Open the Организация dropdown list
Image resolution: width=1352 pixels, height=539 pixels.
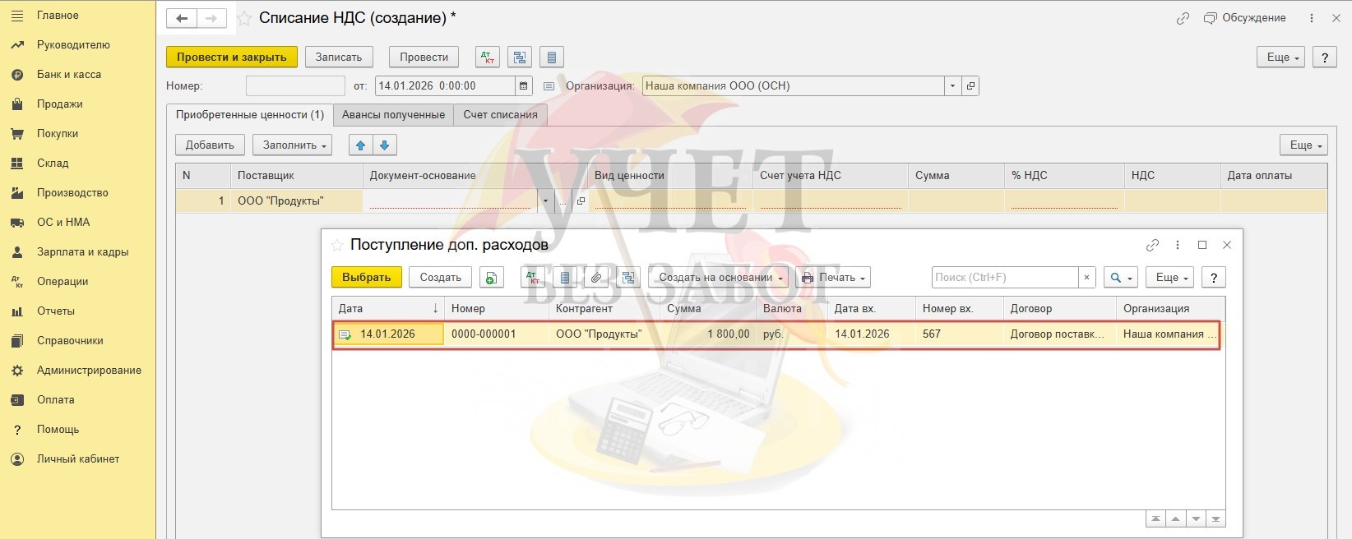[952, 86]
